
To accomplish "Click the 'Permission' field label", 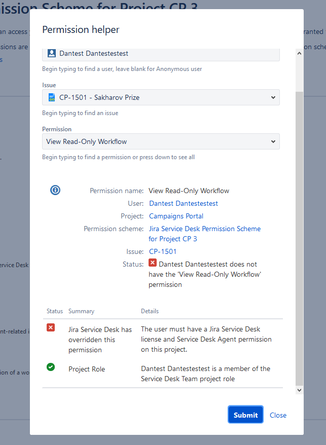I will point(57,129).
